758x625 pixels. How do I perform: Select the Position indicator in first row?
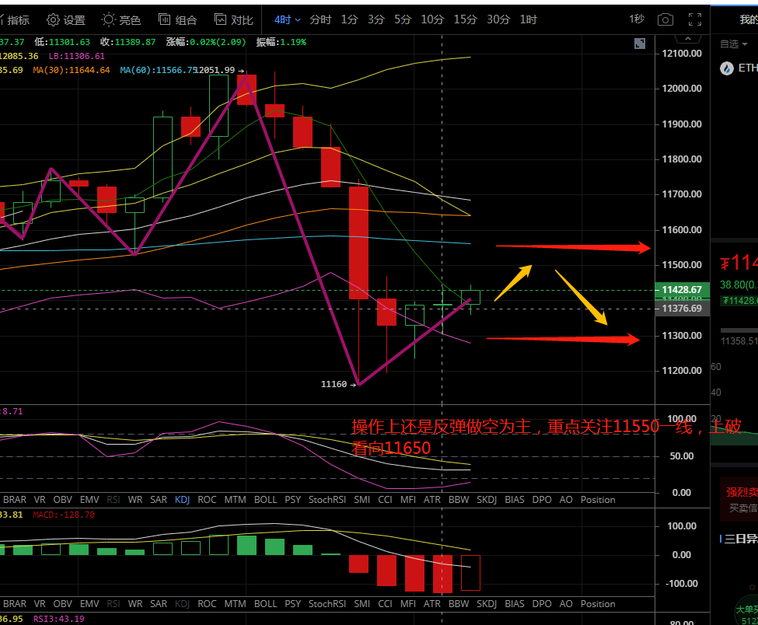[598, 500]
